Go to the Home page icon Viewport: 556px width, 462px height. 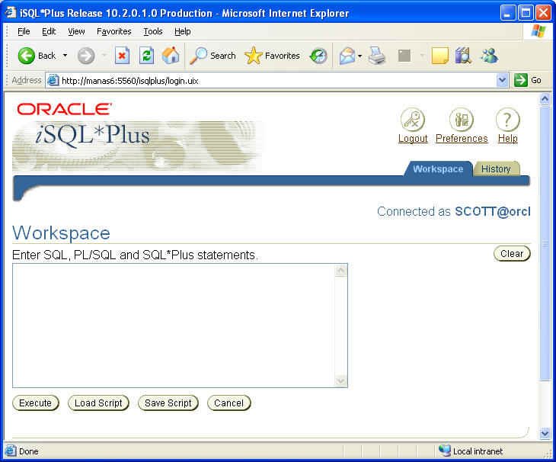171,56
